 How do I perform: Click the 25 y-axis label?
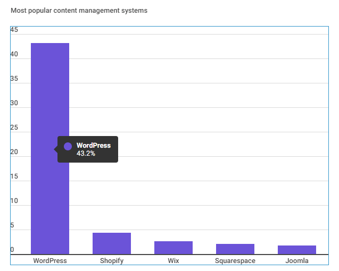tap(14, 128)
